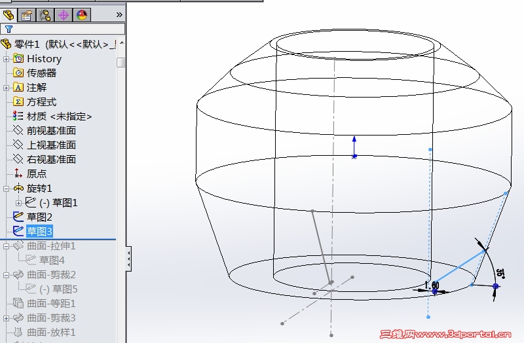Click the blue arrow at the model center
This screenshot has width=524, height=343.
[354, 147]
